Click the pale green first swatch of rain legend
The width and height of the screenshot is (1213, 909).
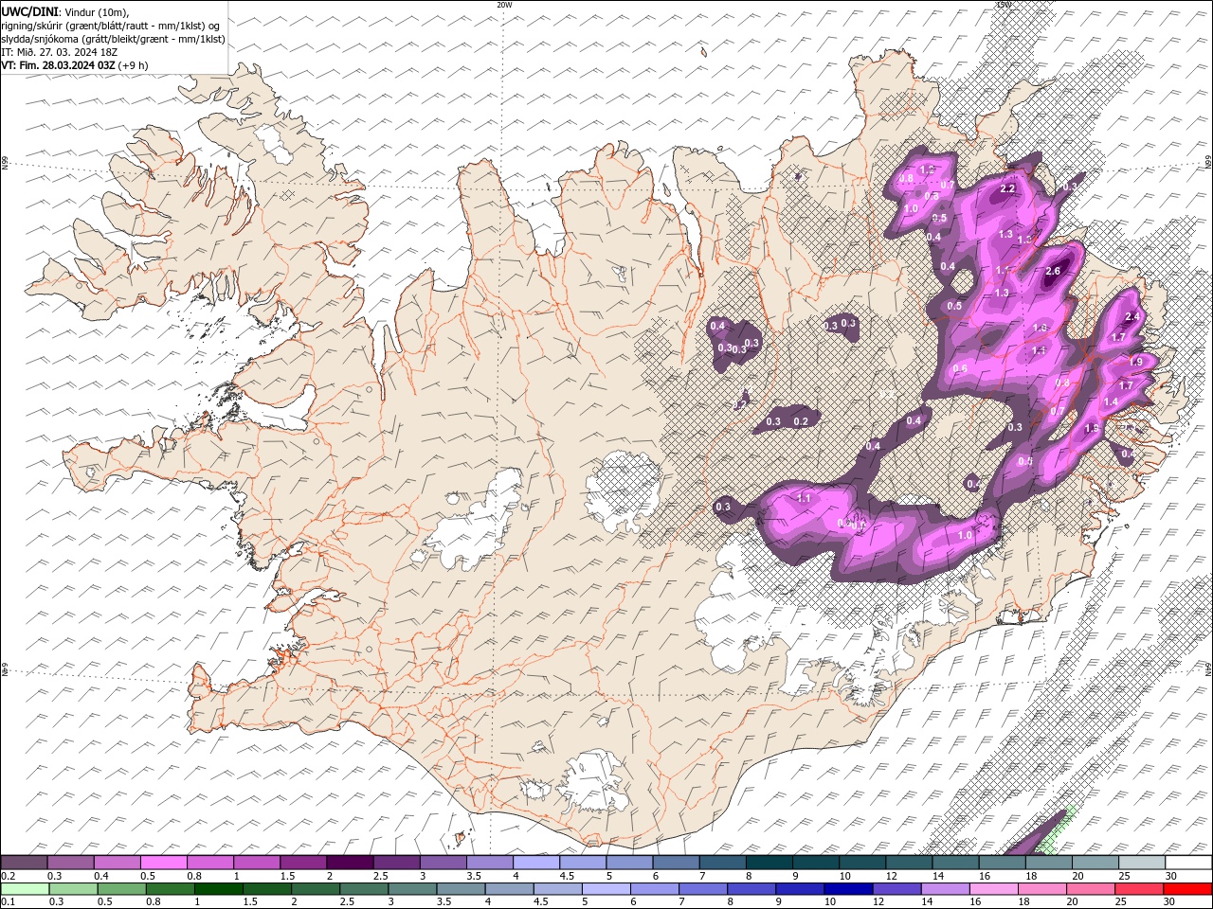[24, 889]
